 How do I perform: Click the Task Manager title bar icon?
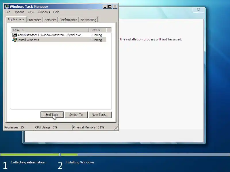click(7, 7)
